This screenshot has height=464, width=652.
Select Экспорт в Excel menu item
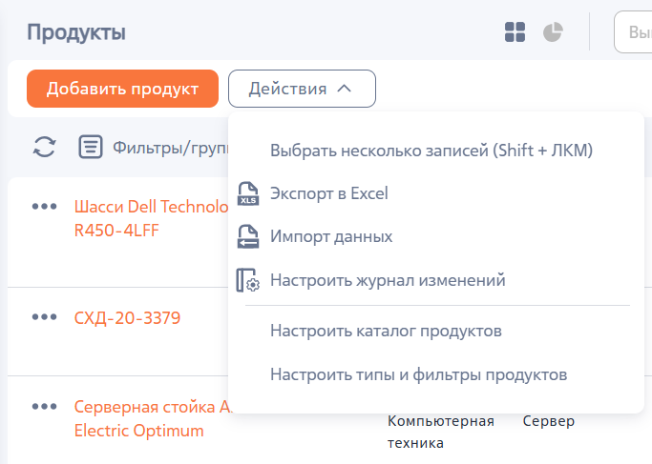point(436,193)
